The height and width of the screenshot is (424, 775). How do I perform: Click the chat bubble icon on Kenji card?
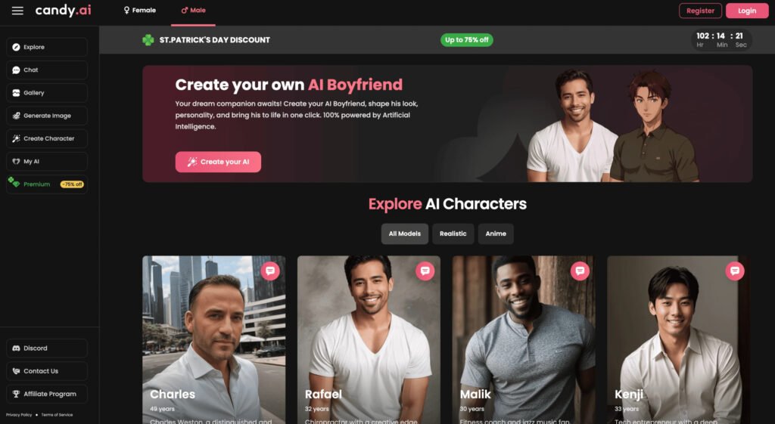[x=735, y=271]
